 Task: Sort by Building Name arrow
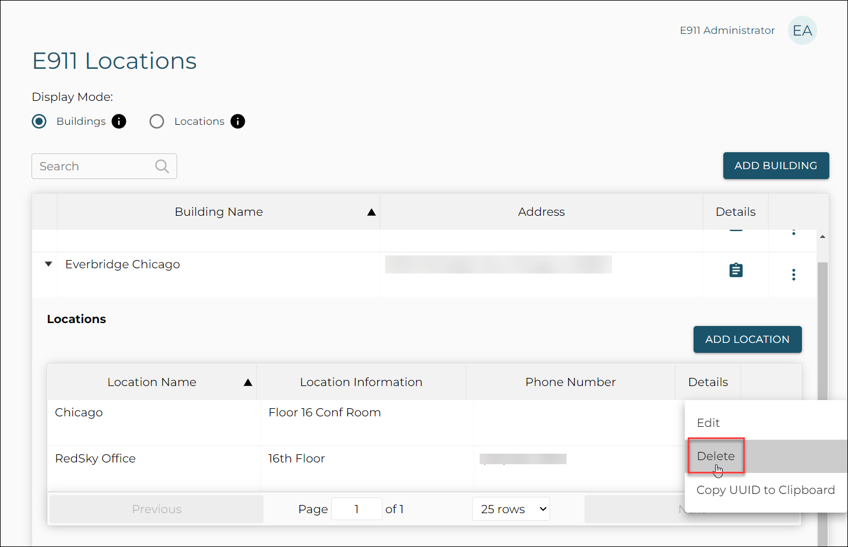371,212
